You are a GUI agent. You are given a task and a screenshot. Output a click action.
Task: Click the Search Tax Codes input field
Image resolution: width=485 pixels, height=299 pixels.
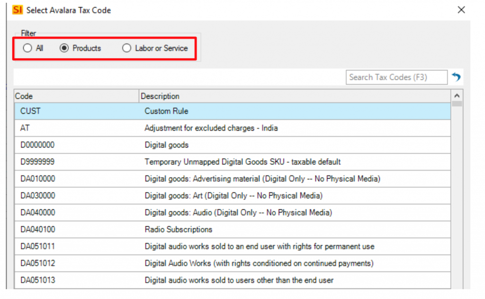click(396, 77)
